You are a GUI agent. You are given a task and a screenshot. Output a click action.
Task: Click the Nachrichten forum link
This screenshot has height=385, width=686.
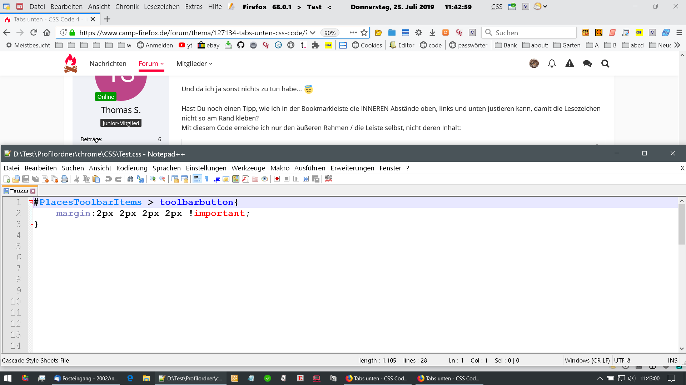click(x=108, y=64)
